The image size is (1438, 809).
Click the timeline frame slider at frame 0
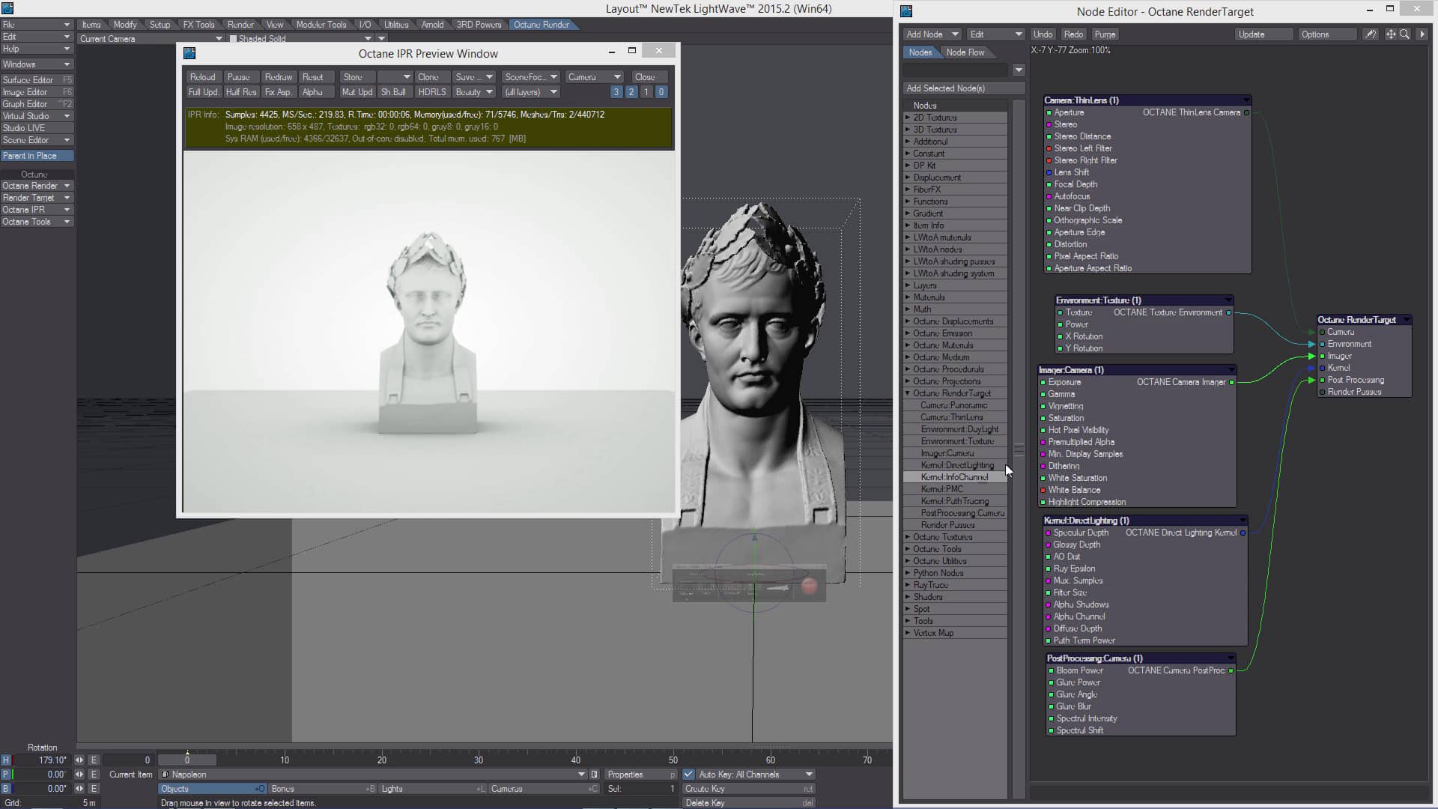(x=187, y=760)
